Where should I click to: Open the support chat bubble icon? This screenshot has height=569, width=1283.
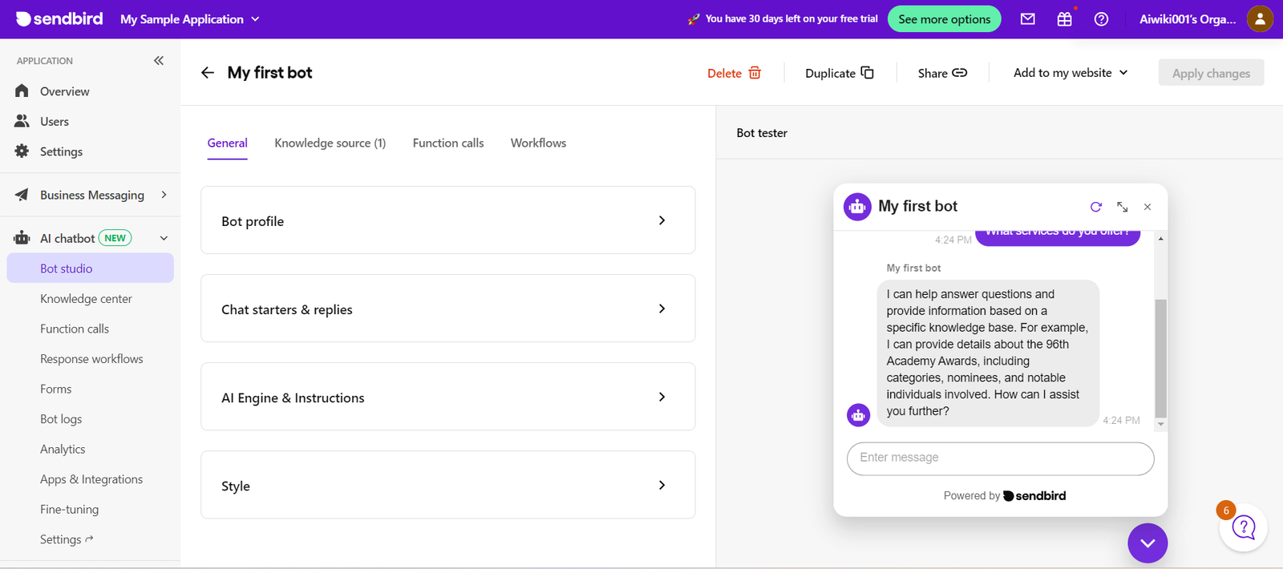[x=1243, y=527]
